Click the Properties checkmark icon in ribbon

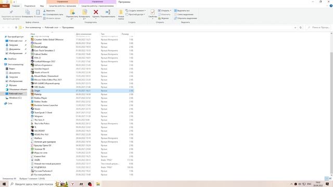[152, 12]
